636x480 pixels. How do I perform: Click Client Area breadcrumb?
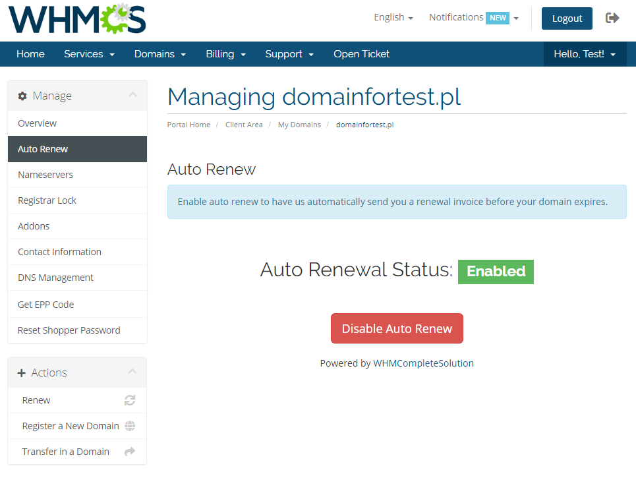[x=244, y=125]
